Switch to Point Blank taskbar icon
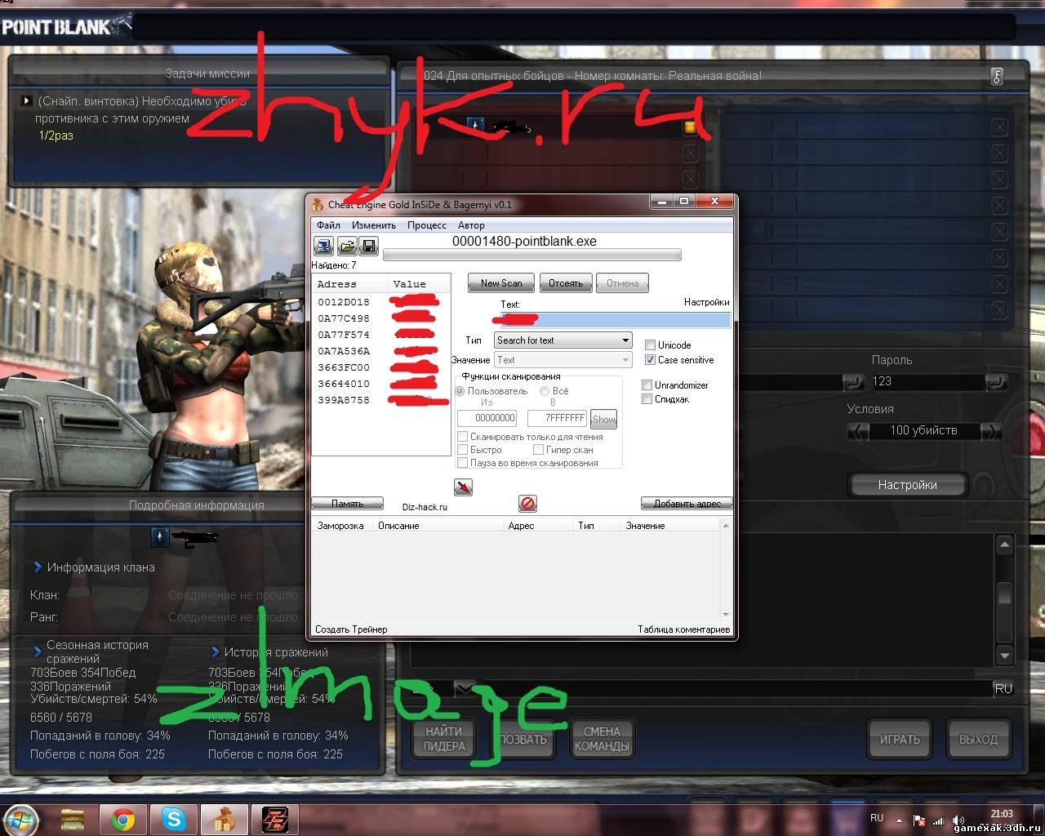 [274, 819]
